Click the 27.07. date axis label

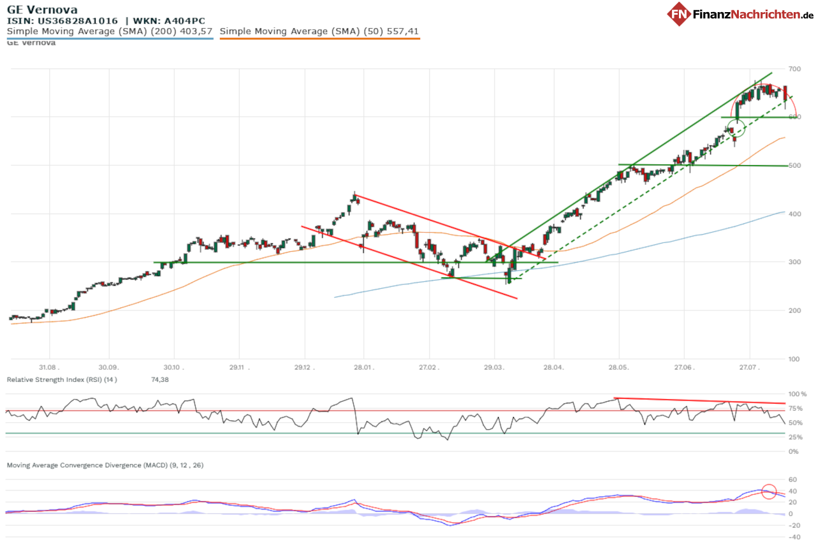coord(750,368)
